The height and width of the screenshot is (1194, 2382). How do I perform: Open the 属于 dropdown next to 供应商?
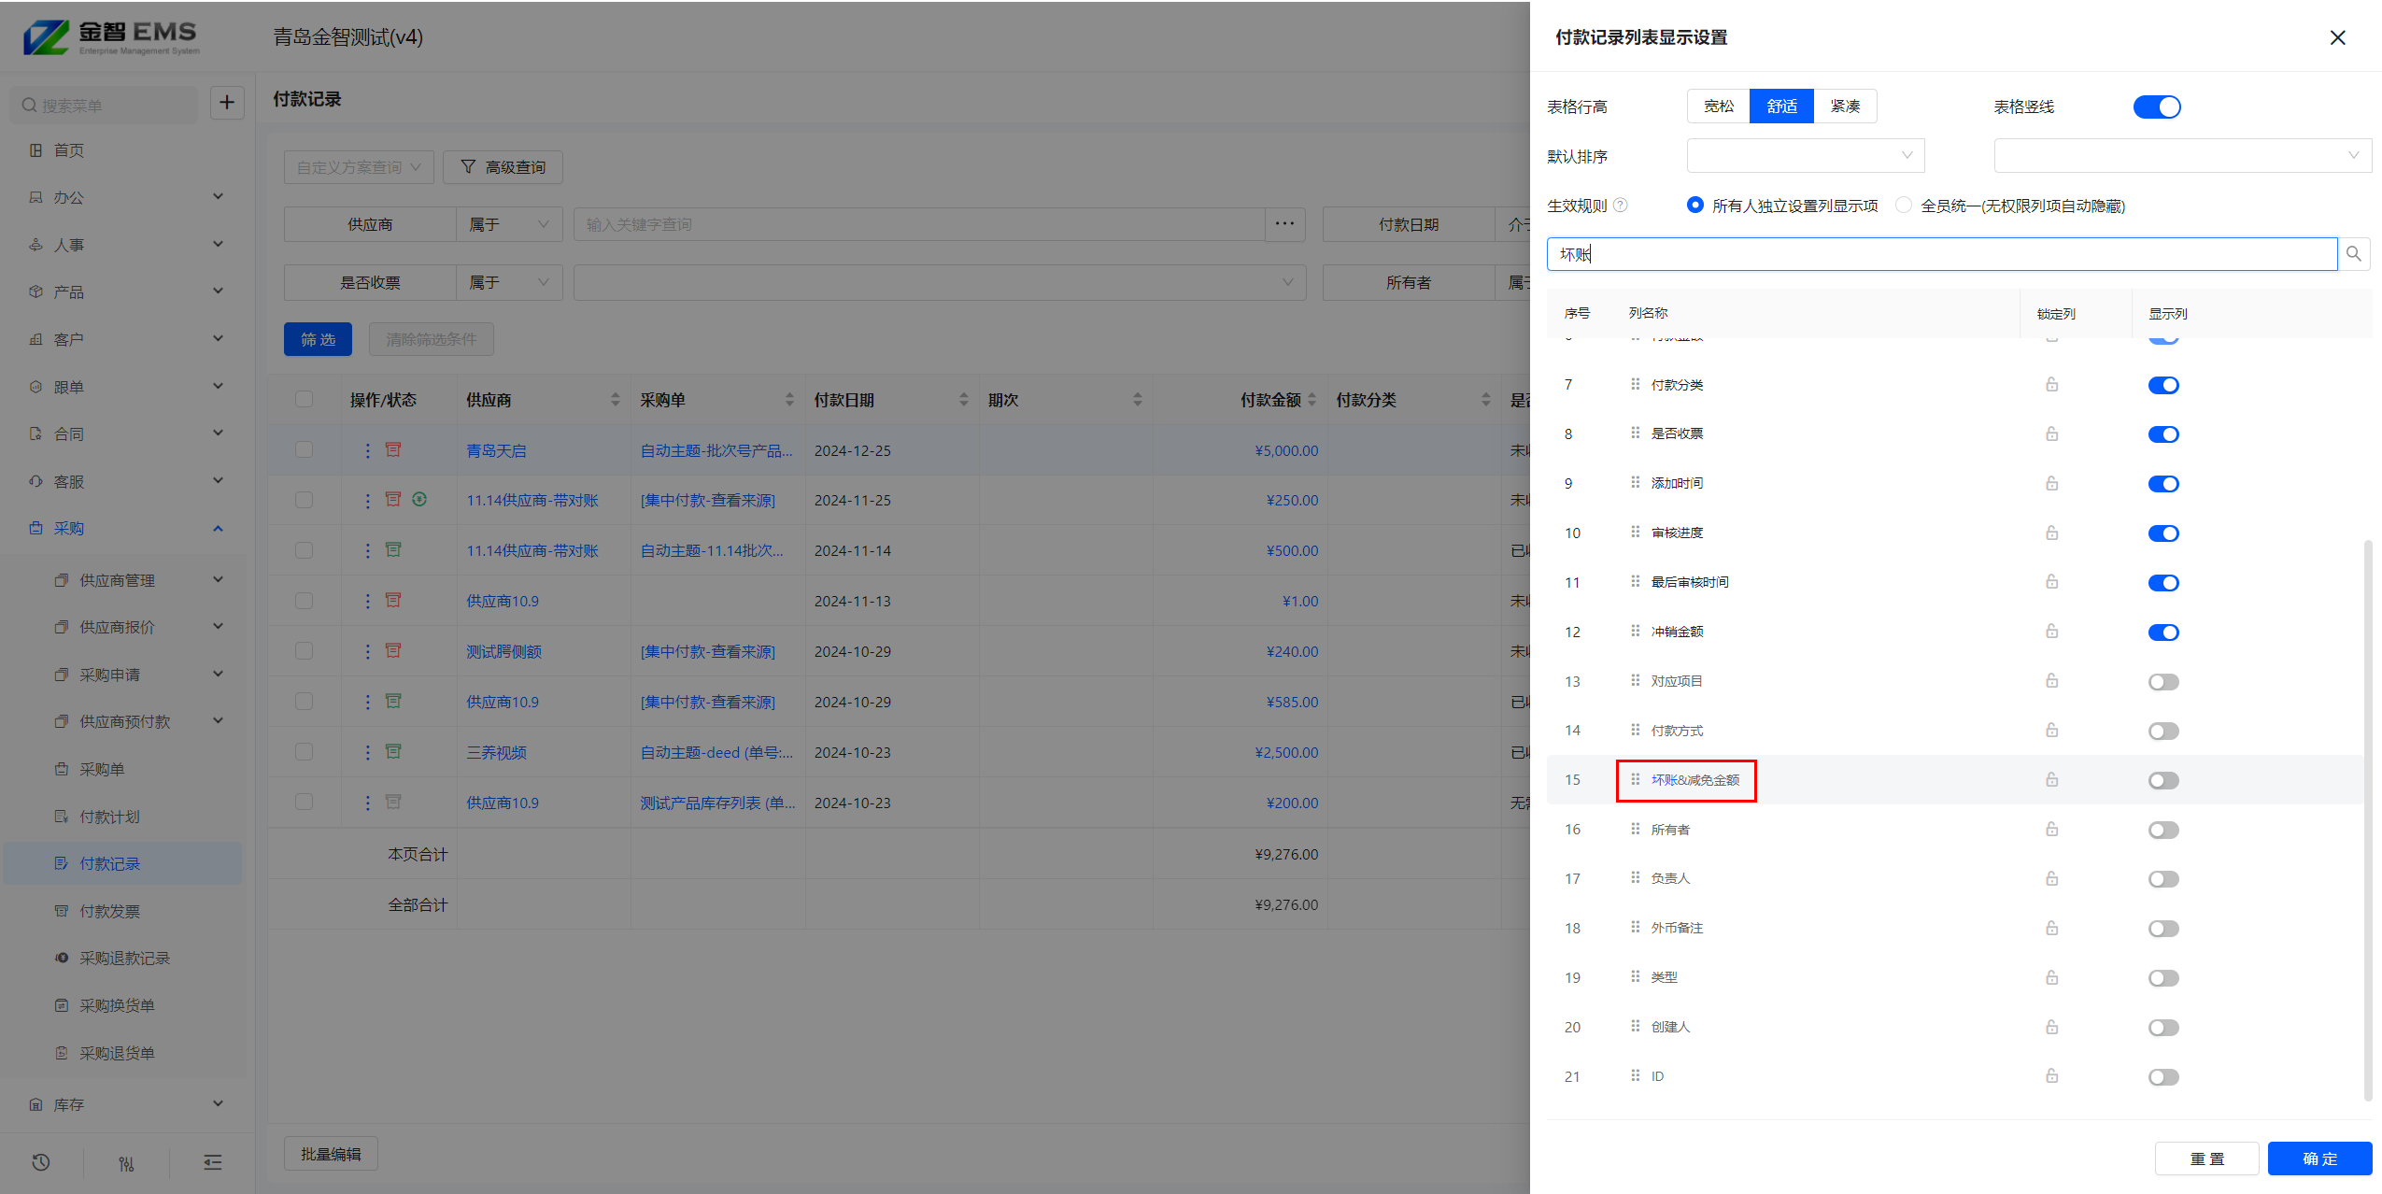click(x=509, y=224)
